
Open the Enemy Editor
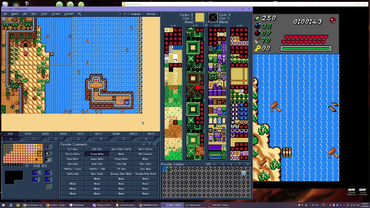pos(97,159)
